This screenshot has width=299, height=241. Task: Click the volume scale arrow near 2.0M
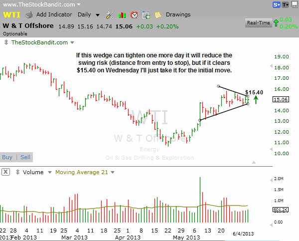(271, 180)
